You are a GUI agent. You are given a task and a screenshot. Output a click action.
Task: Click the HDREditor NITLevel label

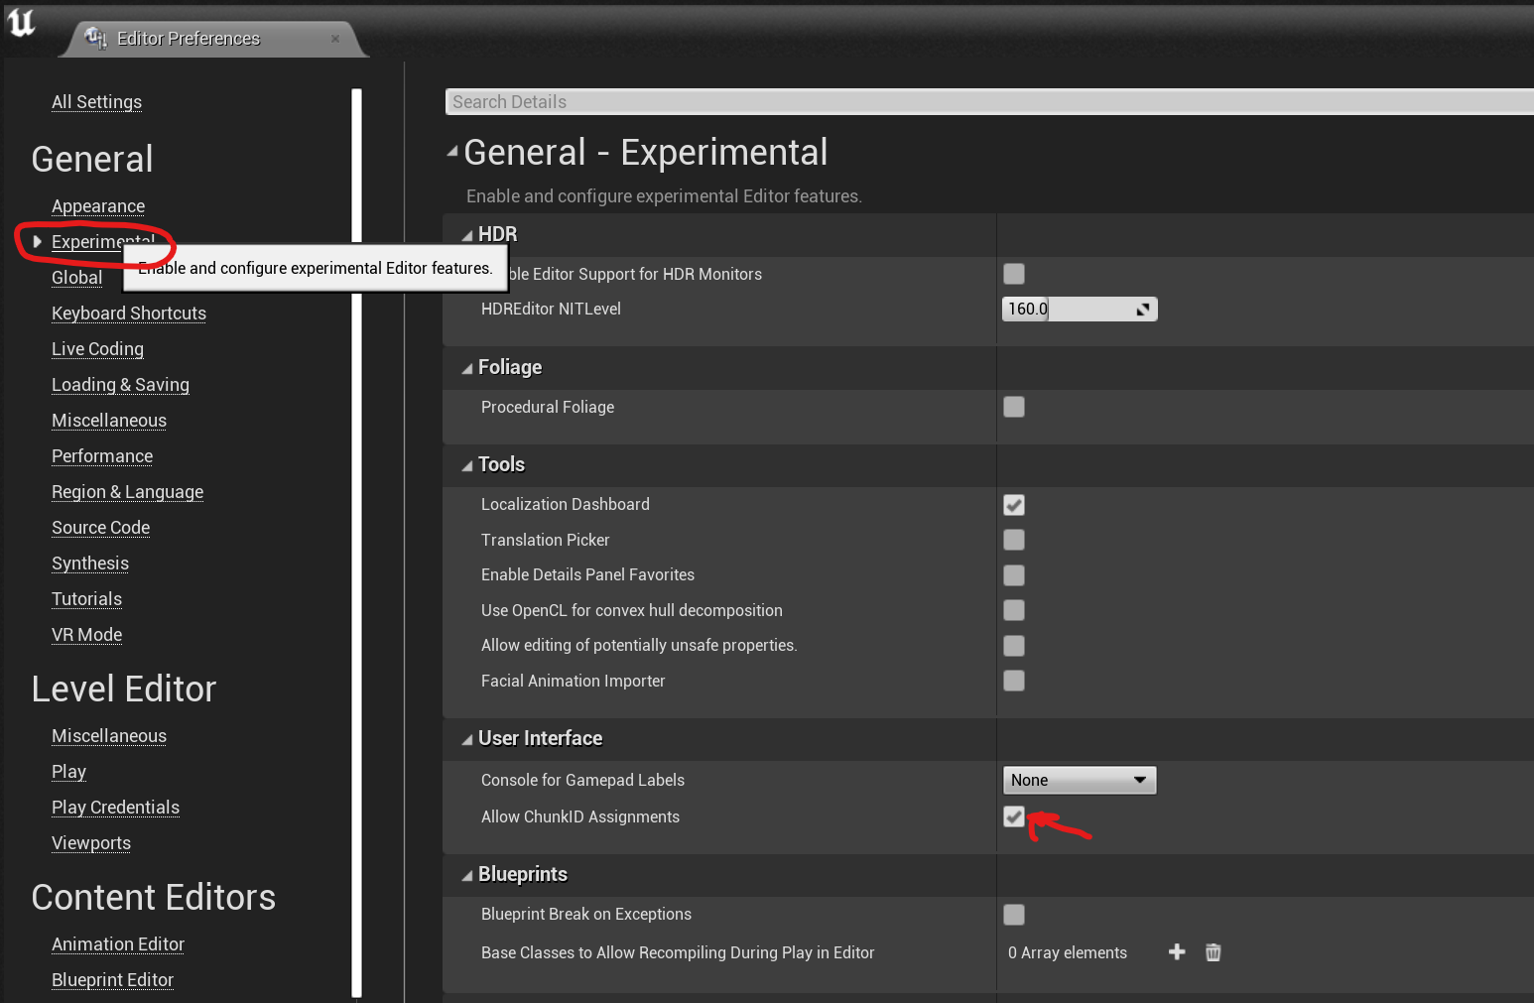click(551, 310)
